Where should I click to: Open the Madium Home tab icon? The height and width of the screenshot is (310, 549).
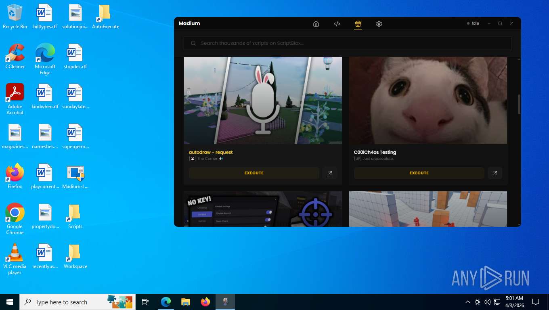(x=316, y=24)
